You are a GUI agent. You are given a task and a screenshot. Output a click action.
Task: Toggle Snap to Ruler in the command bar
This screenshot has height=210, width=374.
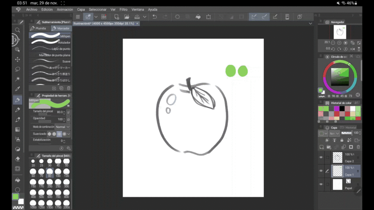(254, 17)
